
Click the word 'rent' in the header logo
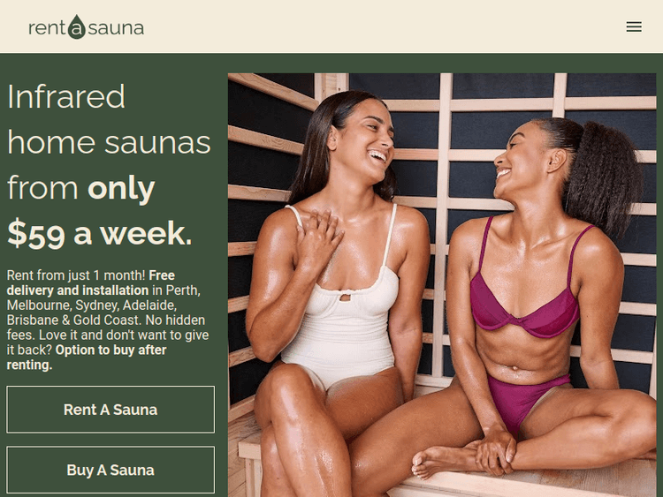click(47, 28)
